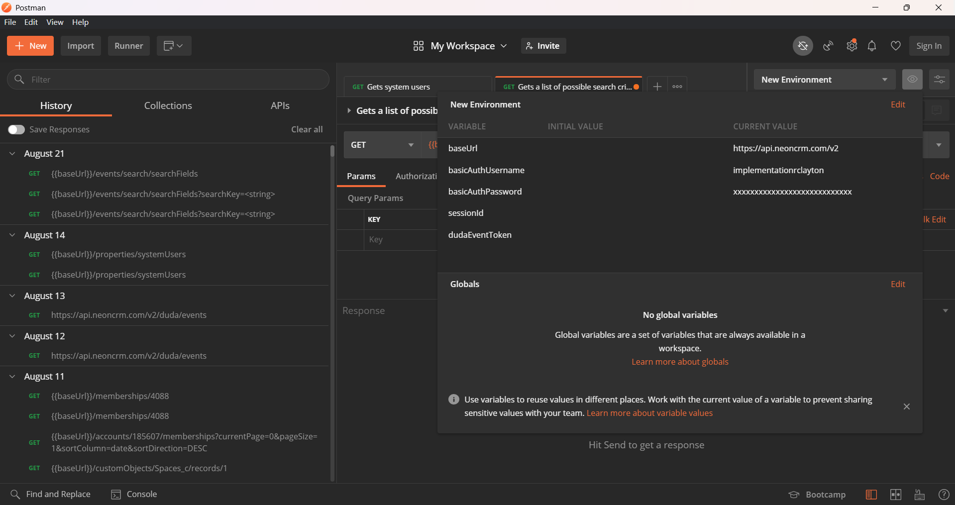Open keyboard shortcuts icon in status bar
This screenshot has width=955, height=505.
(x=920, y=495)
